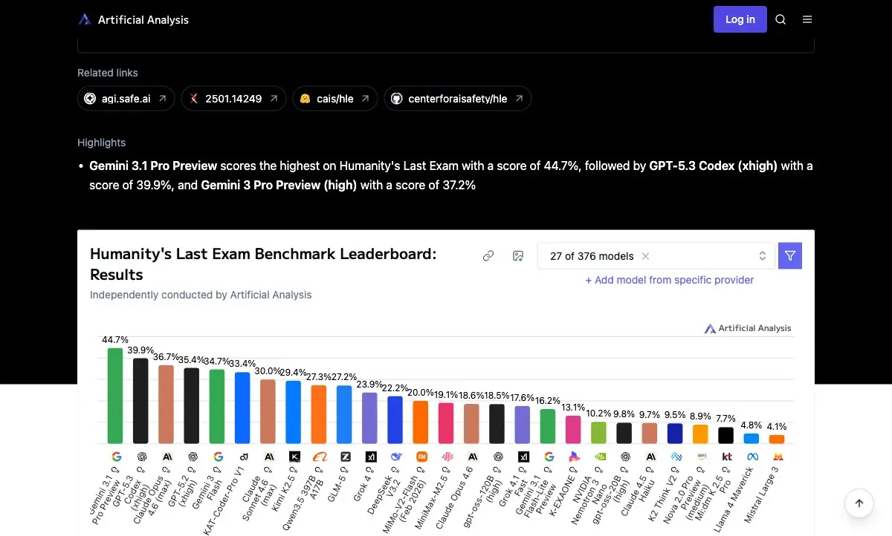Open the 2501.14249 related link
This screenshot has width=892, height=536.
233,98
